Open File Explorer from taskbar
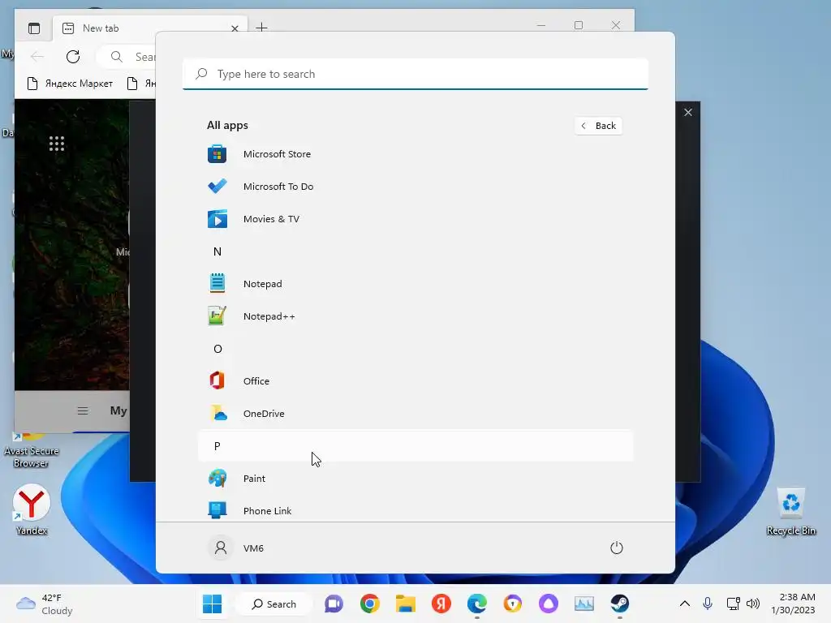This screenshot has width=831, height=623. (x=406, y=604)
